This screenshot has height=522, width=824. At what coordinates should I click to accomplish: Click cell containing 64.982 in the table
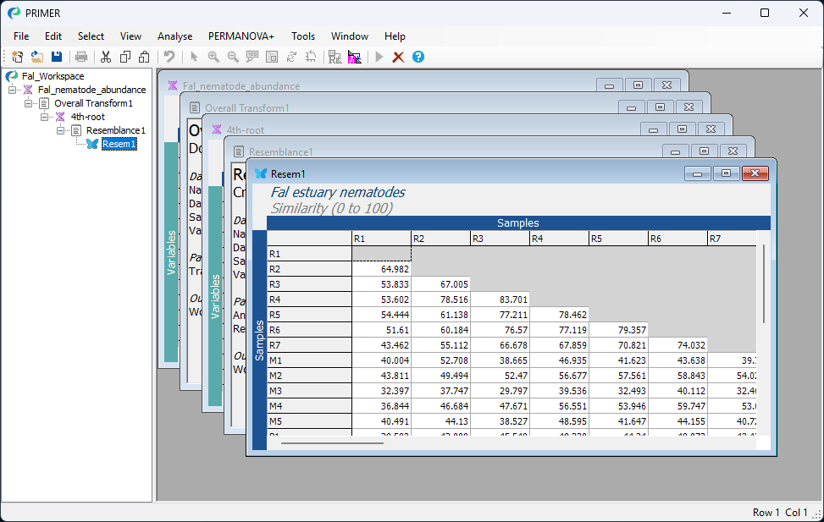click(382, 269)
